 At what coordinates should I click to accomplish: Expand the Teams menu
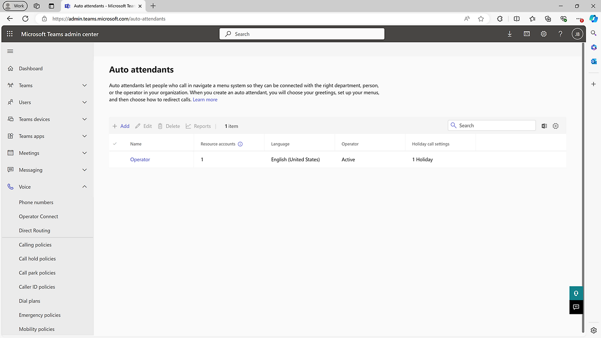[47, 85]
